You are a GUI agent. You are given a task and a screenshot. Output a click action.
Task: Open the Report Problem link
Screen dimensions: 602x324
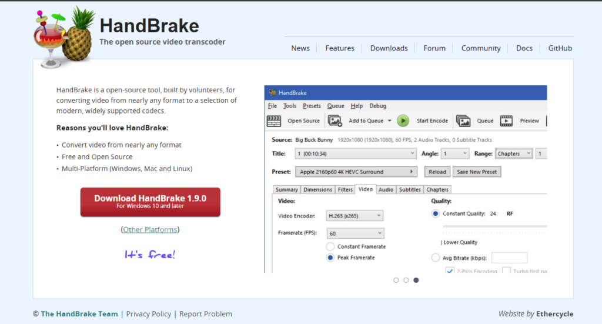205,313
